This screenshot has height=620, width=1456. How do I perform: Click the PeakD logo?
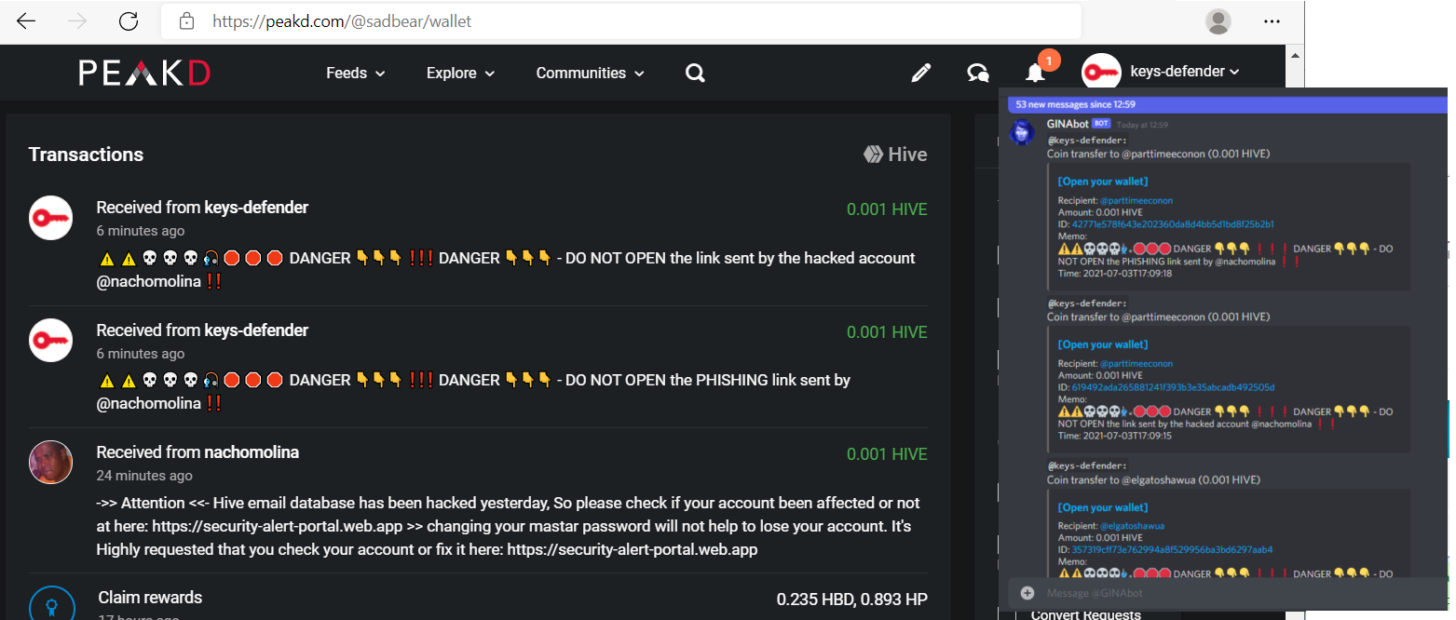144,73
